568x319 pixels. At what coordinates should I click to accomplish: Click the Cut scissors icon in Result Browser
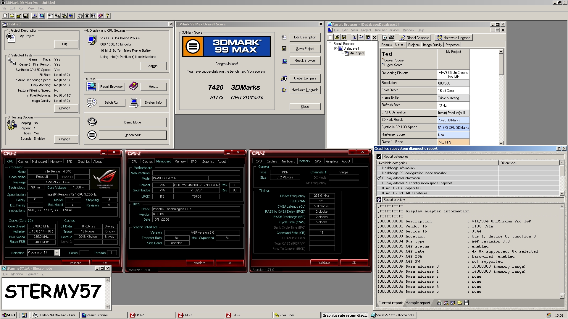click(x=354, y=38)
